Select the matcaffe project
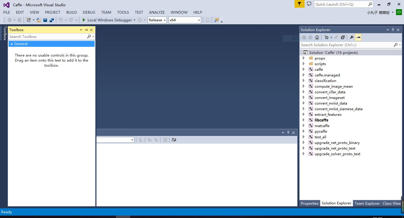This screenshot has height=218, width=404. pyautogui.click(x=322, y=126)
